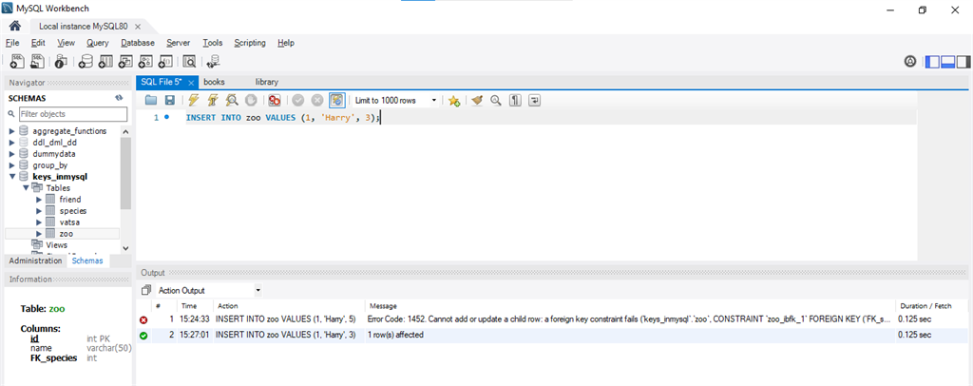The width and height of the screenshot is (973, 386).
Task: Commit transaction checkmark icon
Action: pyautogui.click(x=298, y=100)
